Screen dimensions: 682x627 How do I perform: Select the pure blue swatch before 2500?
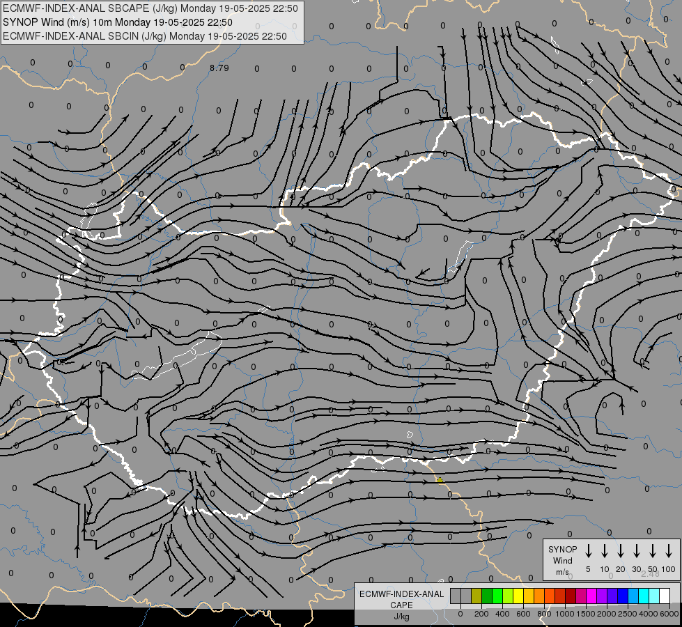click(622, 596)
